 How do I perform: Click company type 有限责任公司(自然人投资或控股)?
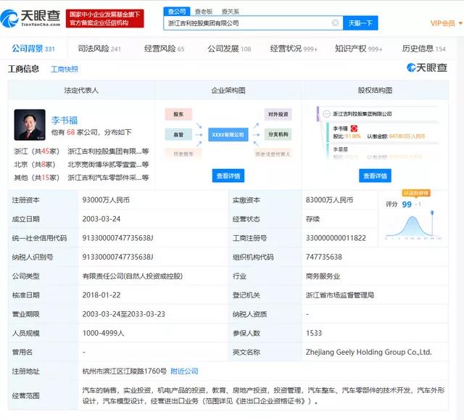tap(132, 276)
